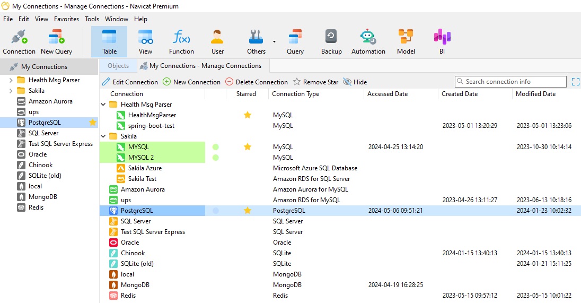Toggle the star on PostgreSQL list row
Image resolution: width=581 pixels, height=303 pixels.
point(248,211)
